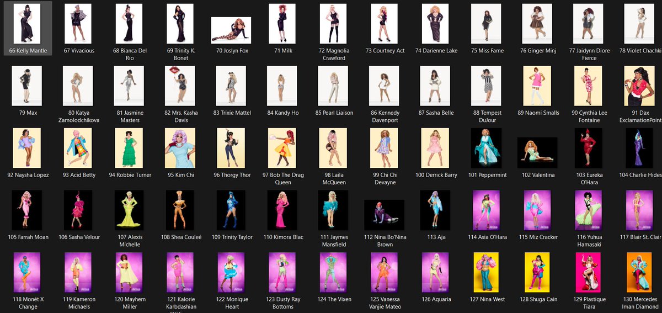The width and height of the screenshot is (662, 313).
Task: Click the 96 Thorgy Thor image
Action: (231, 148)
